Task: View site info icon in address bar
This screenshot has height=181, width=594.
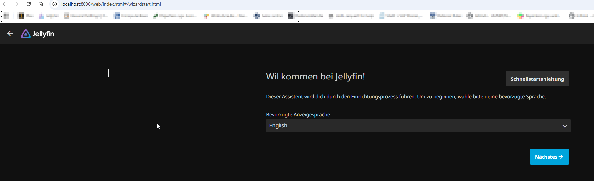Action: tap(55, 4)
